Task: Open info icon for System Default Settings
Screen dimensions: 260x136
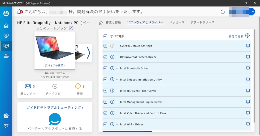Action: 112,46
